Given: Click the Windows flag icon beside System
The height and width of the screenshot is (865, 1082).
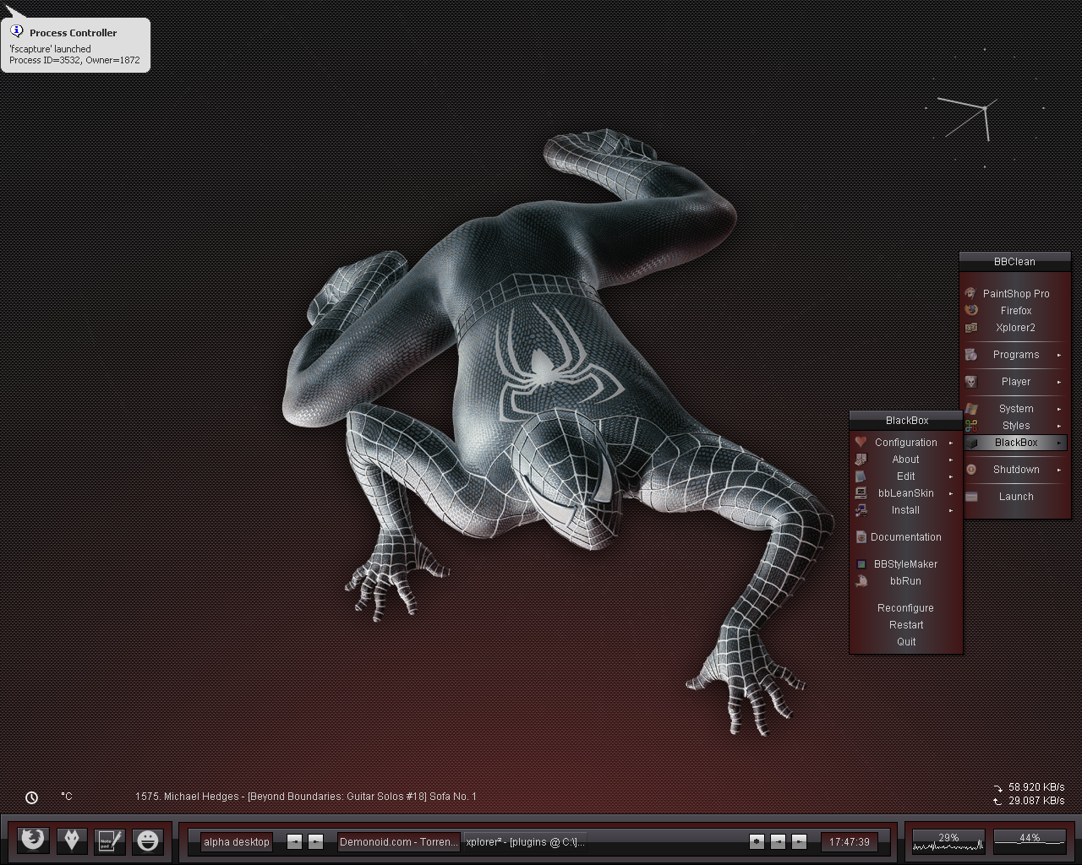Looking at the screenshot, I should click(x=971, y=408).
